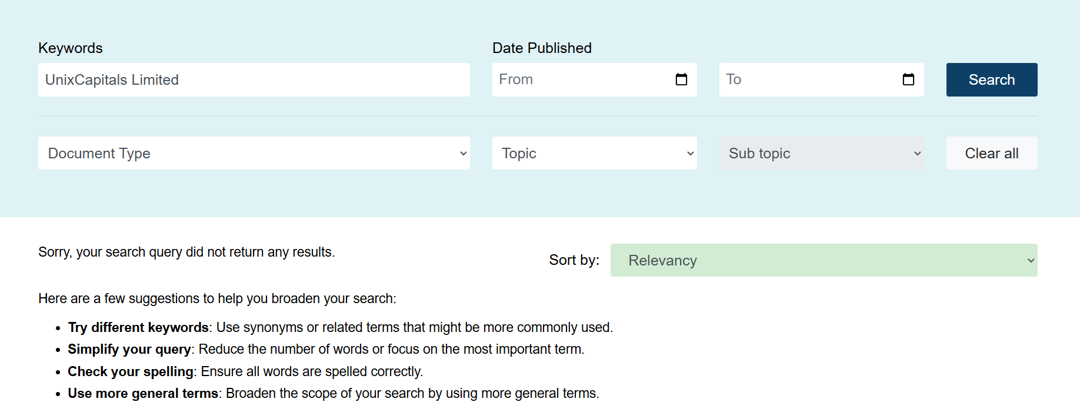Open the From date calendar picker icon
This screenshot has width=1080, height=412.
click(681, 79)
